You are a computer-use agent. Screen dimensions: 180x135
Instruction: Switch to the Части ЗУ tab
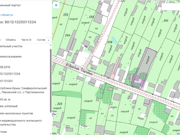point(26,40)
